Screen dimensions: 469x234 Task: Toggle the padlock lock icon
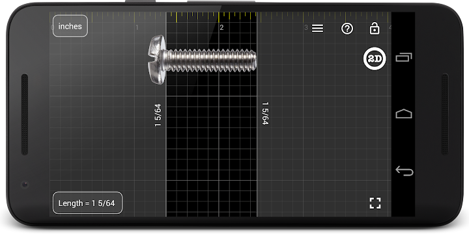375,29
